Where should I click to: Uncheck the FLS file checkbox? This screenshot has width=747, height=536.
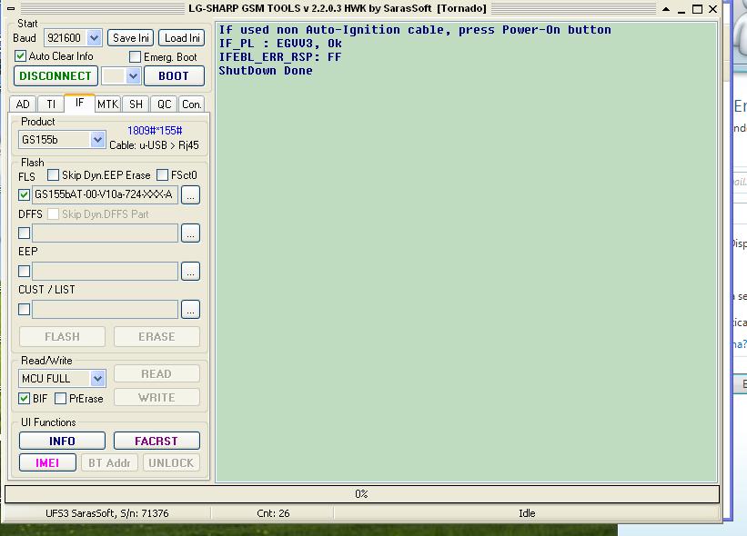(24, 194)
